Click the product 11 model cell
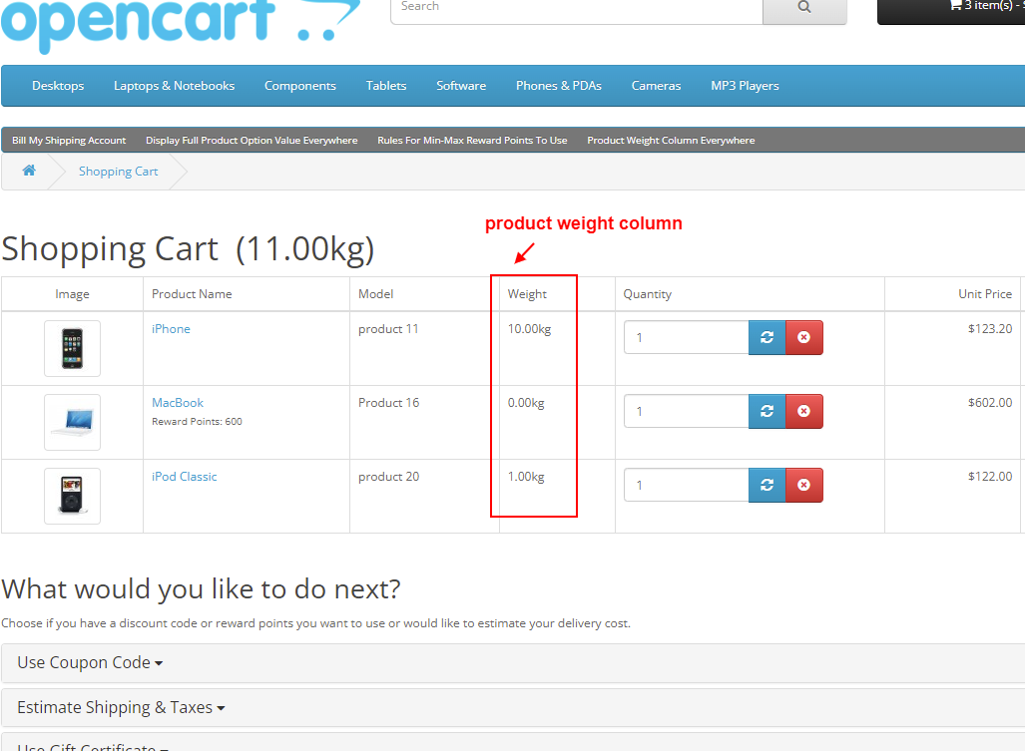Image resolution: width=1025 pixels, height=751 pixels. [388, 329]
